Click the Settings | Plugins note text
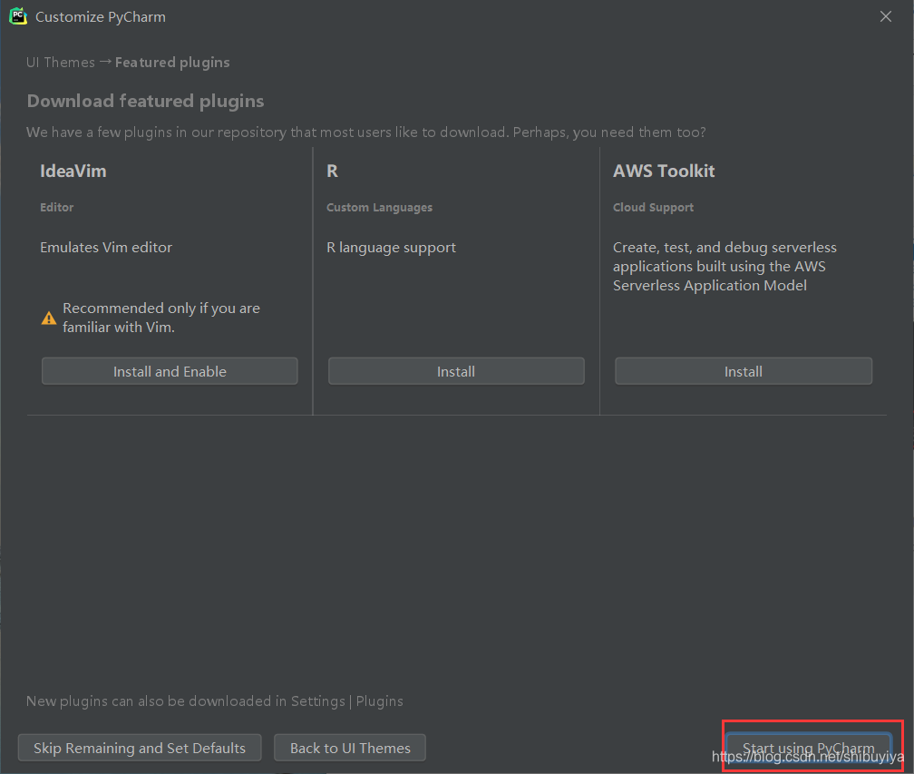 [x=215, y=701]
